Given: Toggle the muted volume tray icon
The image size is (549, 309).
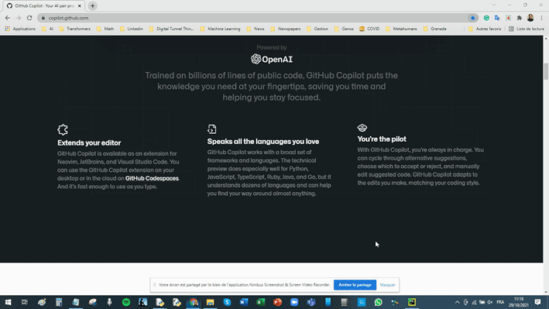Looking at the screenshot, I should tap(490, 302).
